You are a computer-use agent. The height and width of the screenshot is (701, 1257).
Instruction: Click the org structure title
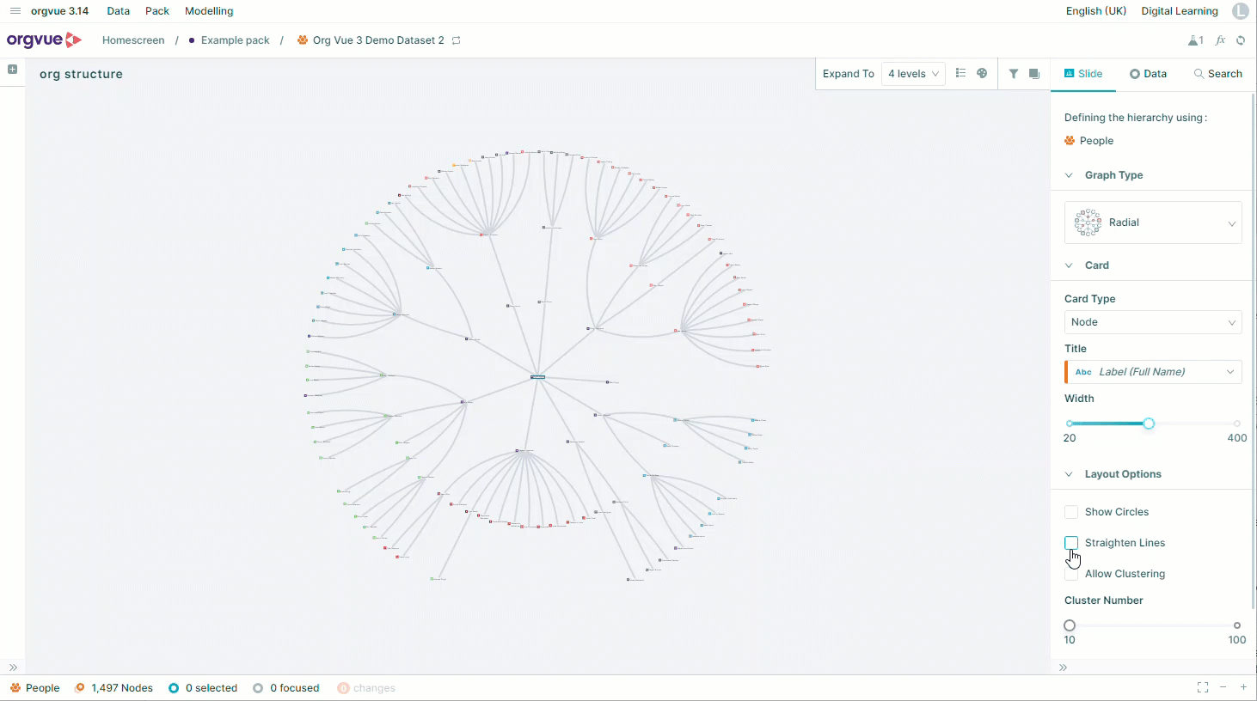click(x=81, y=74)
